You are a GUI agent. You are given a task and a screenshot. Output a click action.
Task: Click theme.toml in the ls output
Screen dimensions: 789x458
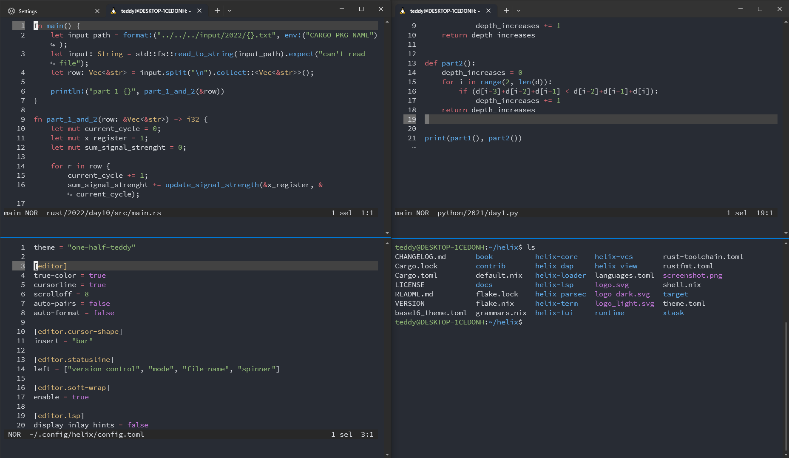pos(684,303)
